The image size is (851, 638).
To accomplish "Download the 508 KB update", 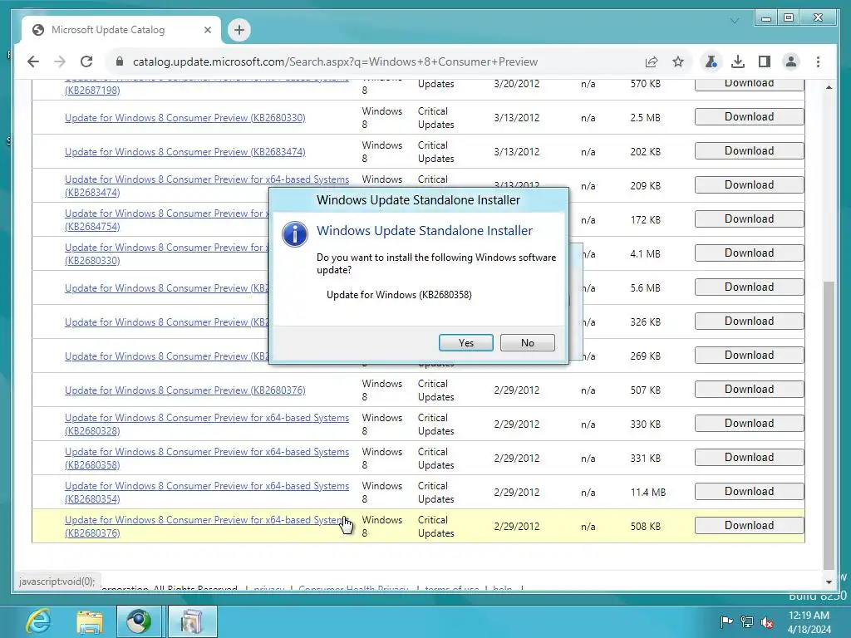I will (x=749, y=526).
